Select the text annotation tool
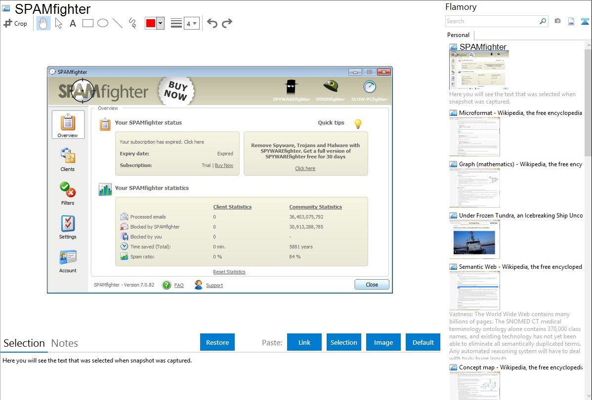This screenshot has height=400, width=592. tap(73, 23)
